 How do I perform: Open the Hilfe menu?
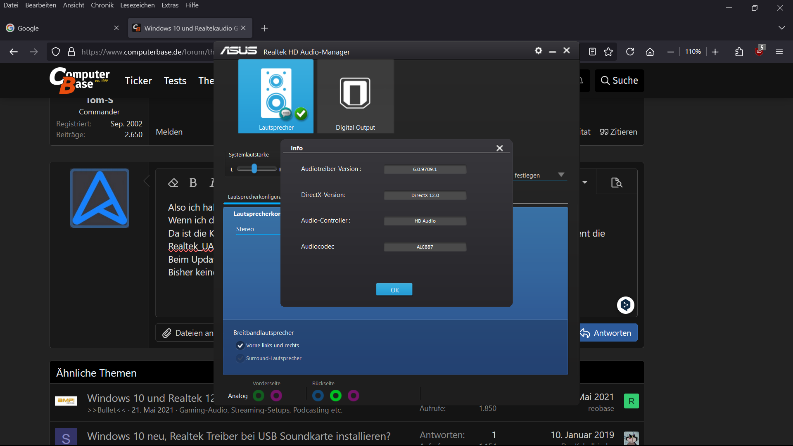coord(192,5)
